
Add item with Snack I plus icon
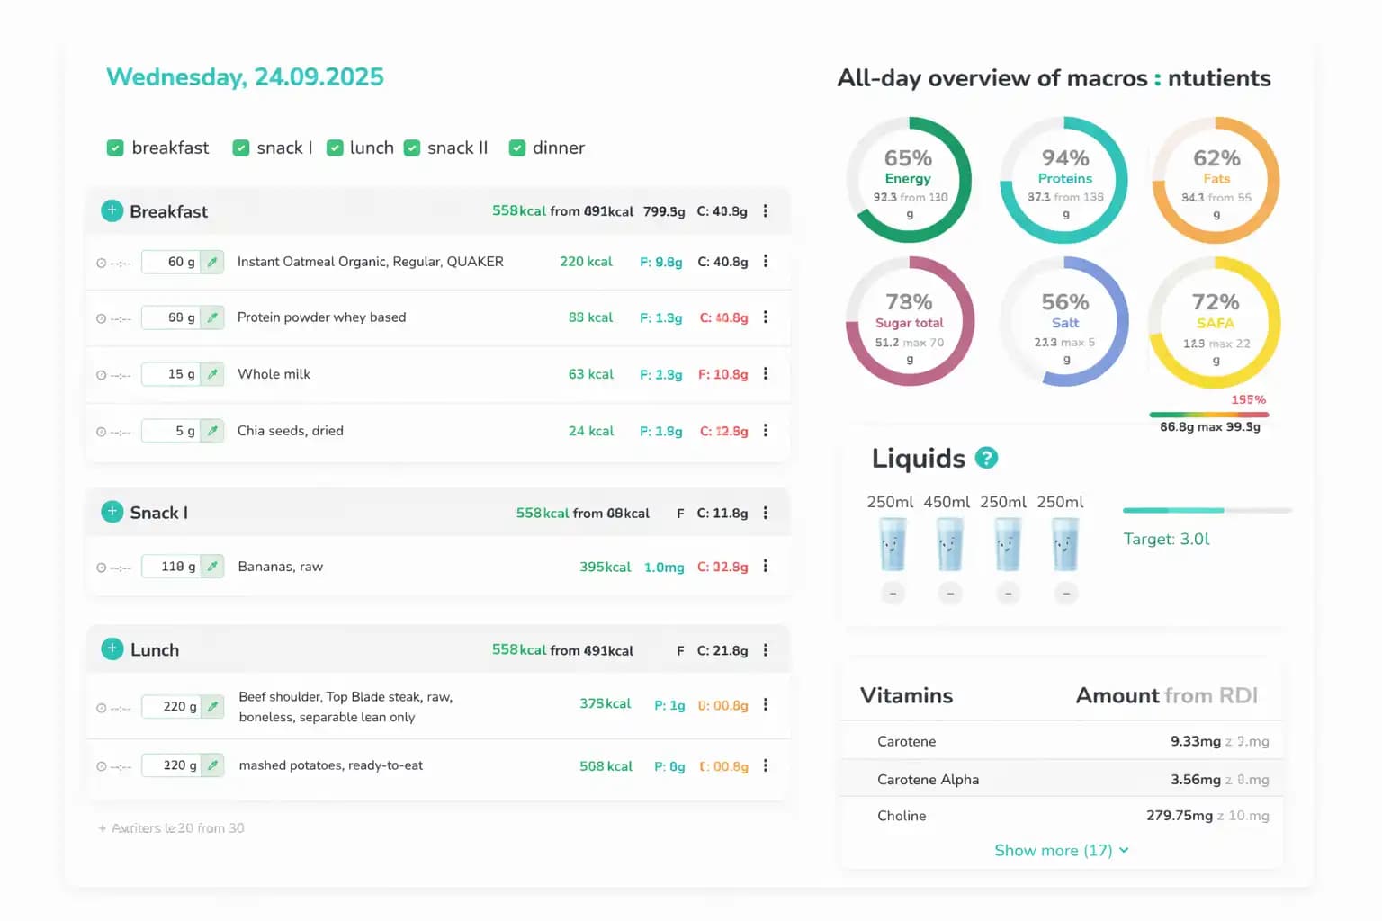point(112,512)
